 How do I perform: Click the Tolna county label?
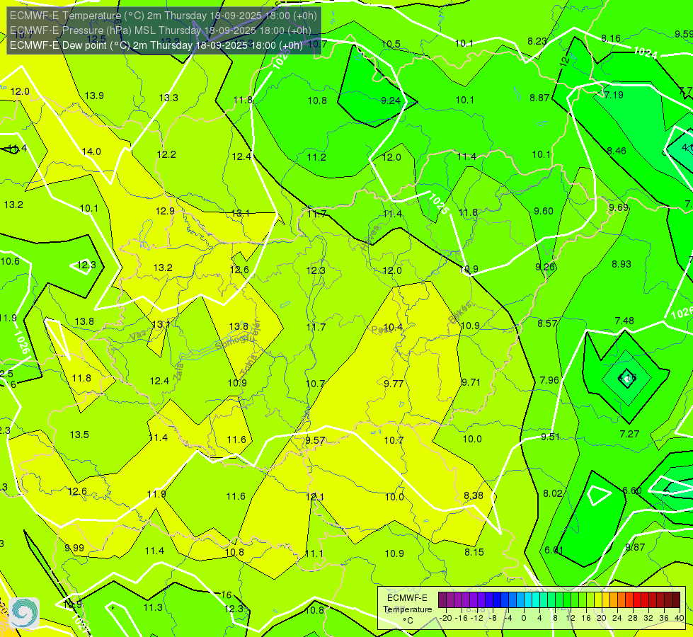click(248, 365)
